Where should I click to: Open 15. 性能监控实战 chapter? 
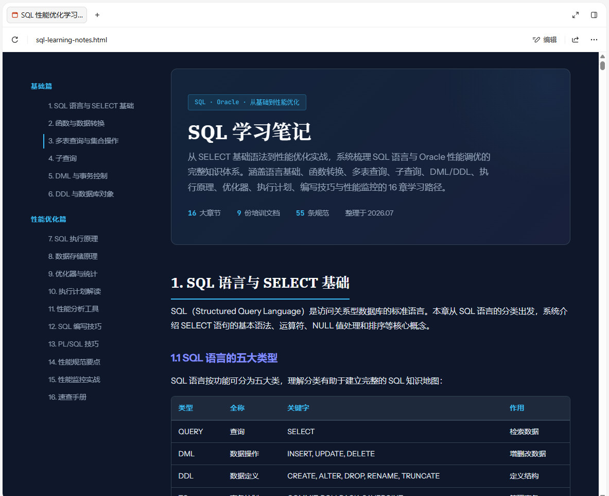click(x=74, y=379)
